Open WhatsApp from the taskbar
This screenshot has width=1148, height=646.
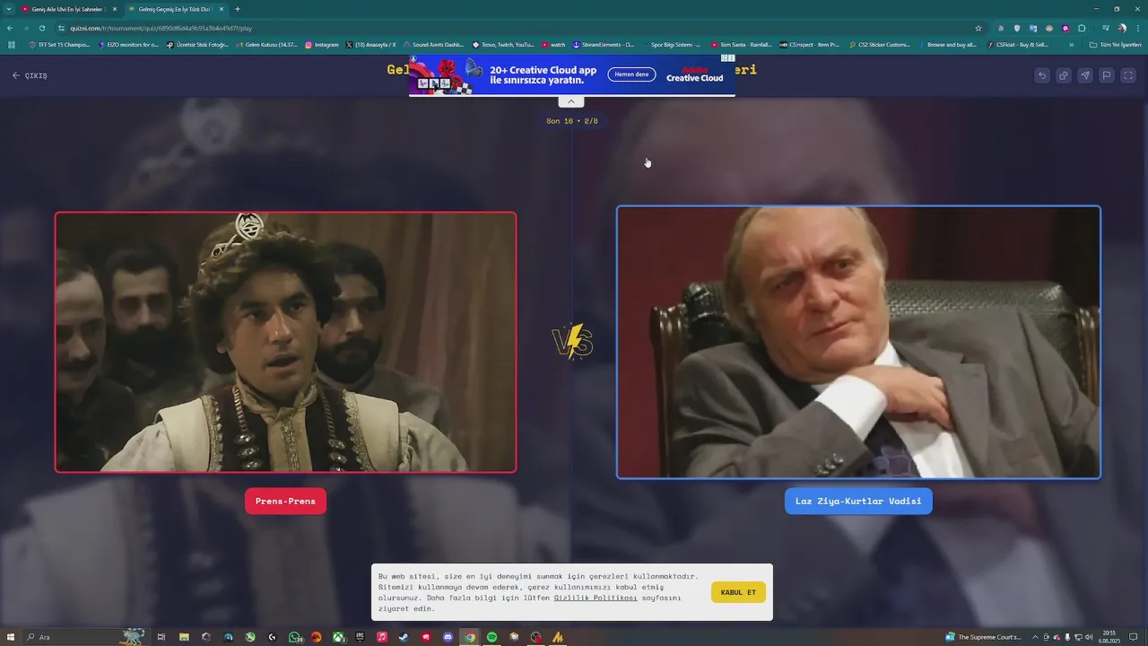click(295, 637)
